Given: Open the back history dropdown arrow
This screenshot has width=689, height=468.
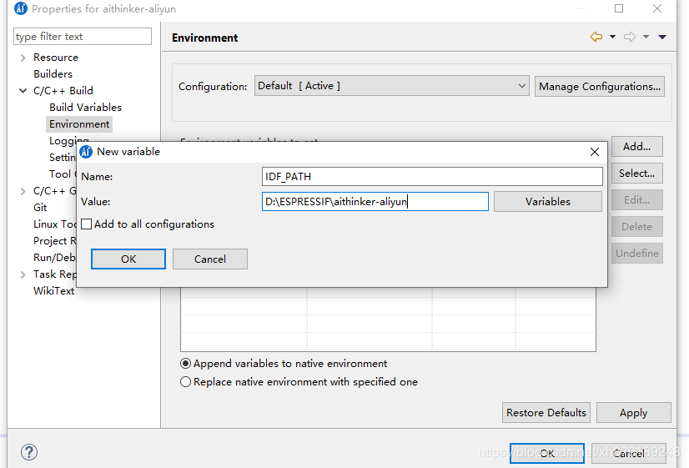Looking at the screenshot, I should pos(612,37).
